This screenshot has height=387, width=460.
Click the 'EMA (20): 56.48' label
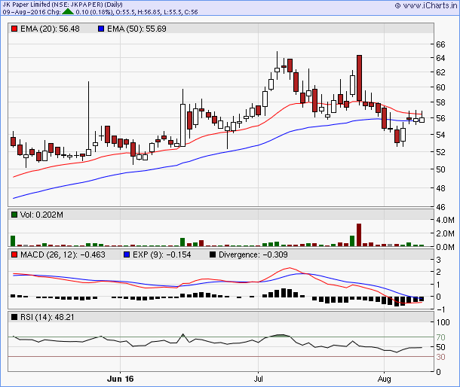pos(50,29)
